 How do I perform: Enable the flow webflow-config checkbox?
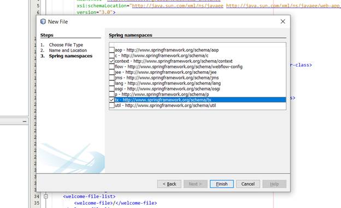[x=111, y=67]
